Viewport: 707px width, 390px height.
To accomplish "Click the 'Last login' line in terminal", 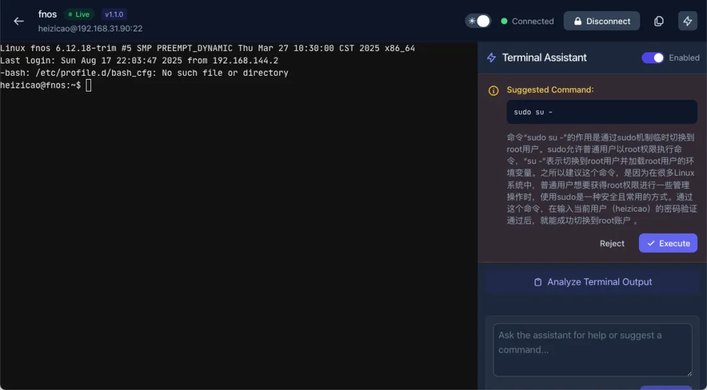I will pos(139,61).
